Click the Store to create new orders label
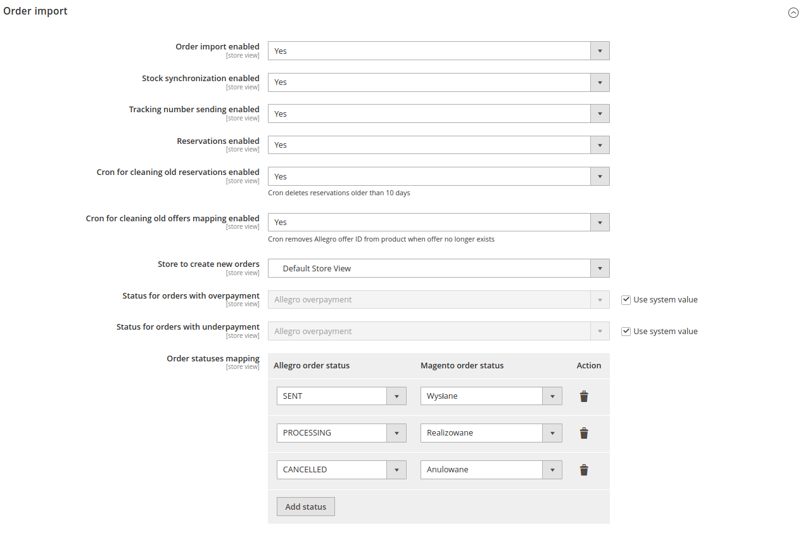Viewport: 810px width, 537px height. (x=209, y=264)
